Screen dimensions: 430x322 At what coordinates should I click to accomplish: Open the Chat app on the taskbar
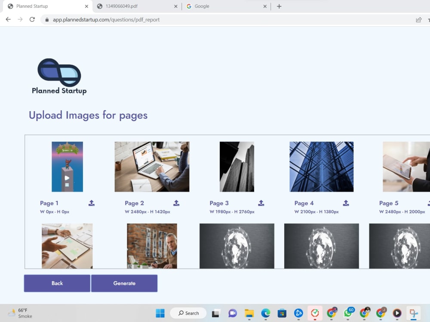pyautogui.click(x=233, y=313)
